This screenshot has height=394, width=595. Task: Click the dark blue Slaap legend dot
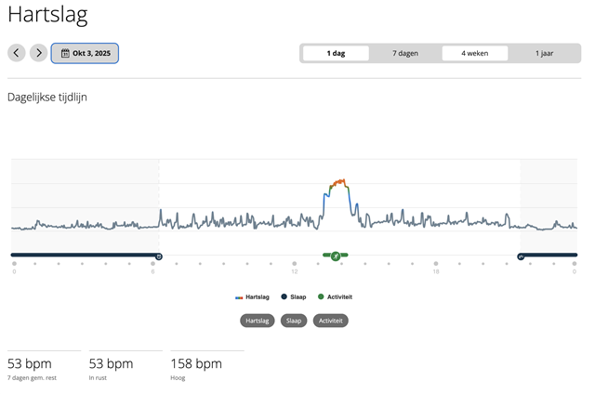pyautogui.click(x=284, y=297)
